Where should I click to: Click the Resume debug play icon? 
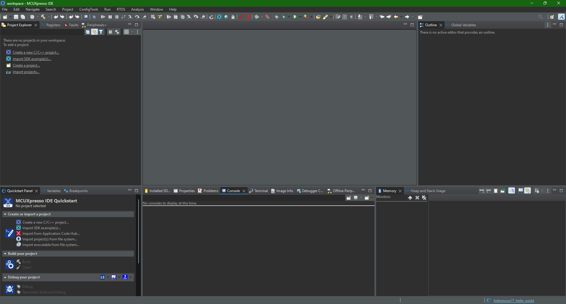click(103, 17)
